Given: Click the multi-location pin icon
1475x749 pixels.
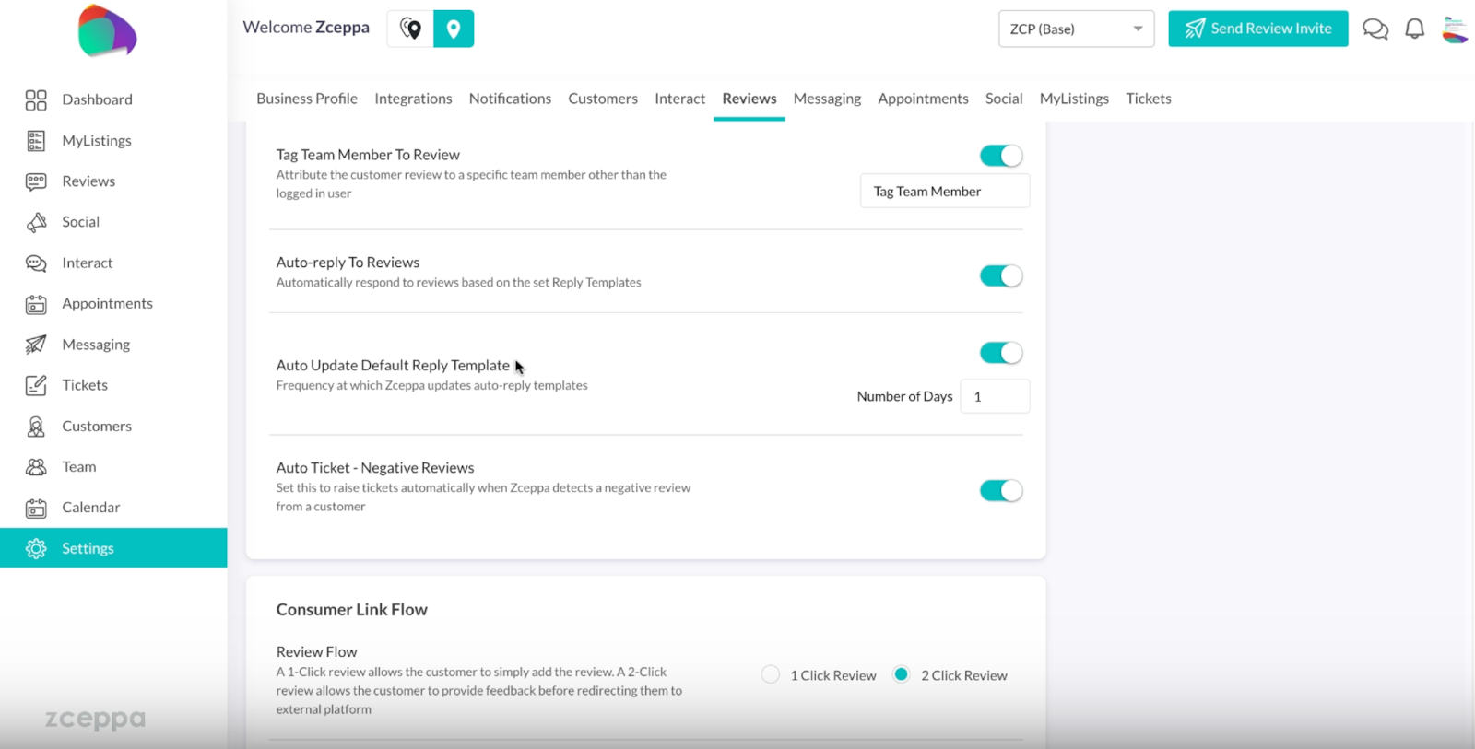Looking at the screenshot, I should click(x=410, y=29).
